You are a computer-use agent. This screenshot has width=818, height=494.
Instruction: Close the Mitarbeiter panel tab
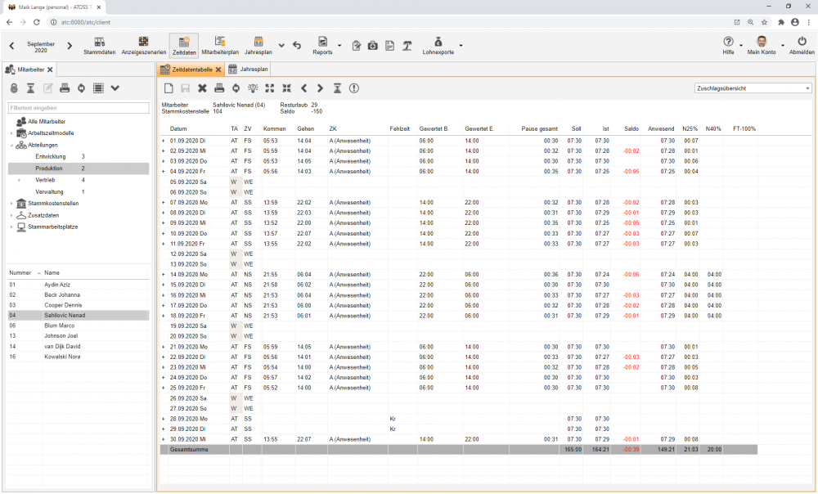point(50,70)
